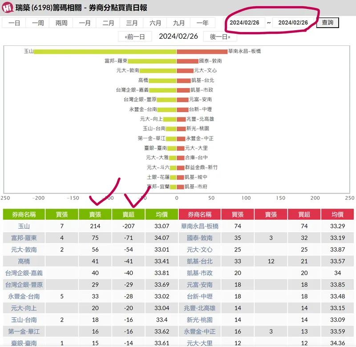Click the 214 sell volume cell
Viewport: 356px width, 347px height.
coord(95,226)
